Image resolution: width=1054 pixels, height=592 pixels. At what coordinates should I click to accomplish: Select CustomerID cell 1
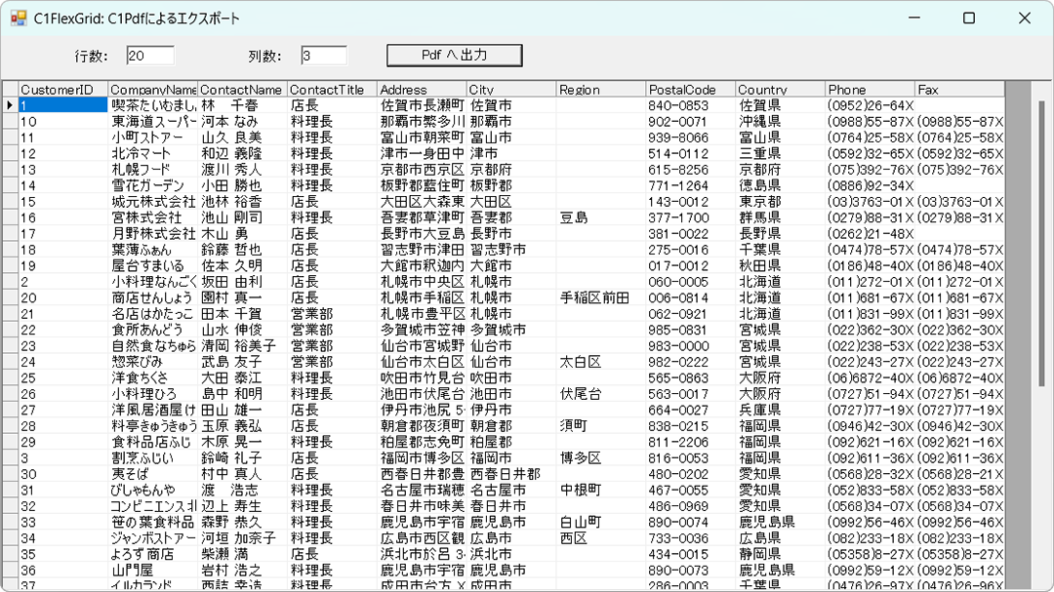pyautogui.click(x=63, y=105)
